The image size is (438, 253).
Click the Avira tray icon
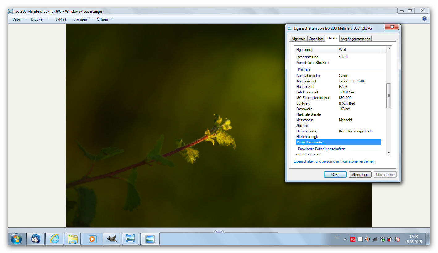tap(353, 239)
